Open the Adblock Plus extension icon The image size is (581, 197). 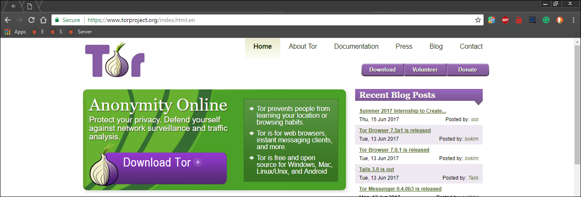505,20
